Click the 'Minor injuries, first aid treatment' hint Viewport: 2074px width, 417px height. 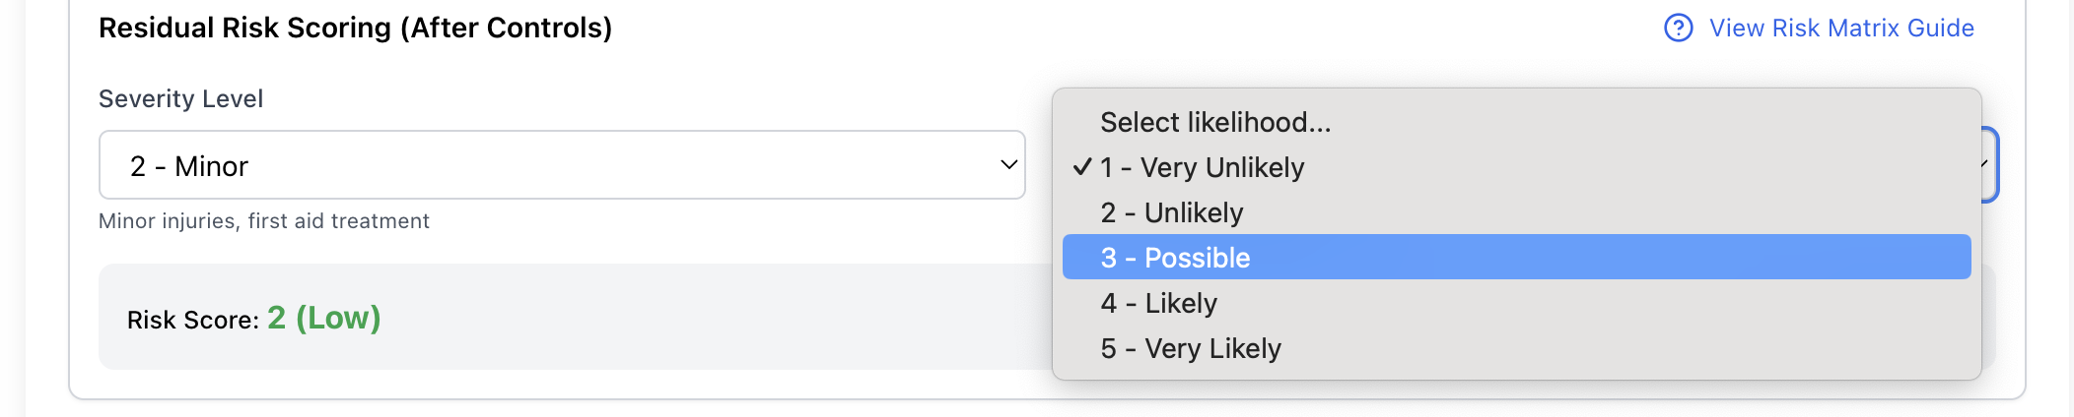[x=263, y=221]
